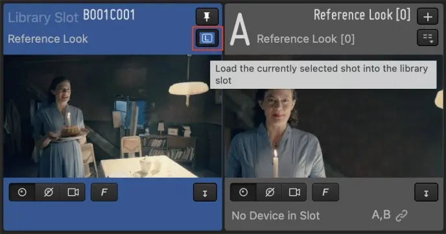The width and height of the screenshot is (446, 234).
Task: Pin the Library Slot with pushpin icon
Action: [207, 16]
